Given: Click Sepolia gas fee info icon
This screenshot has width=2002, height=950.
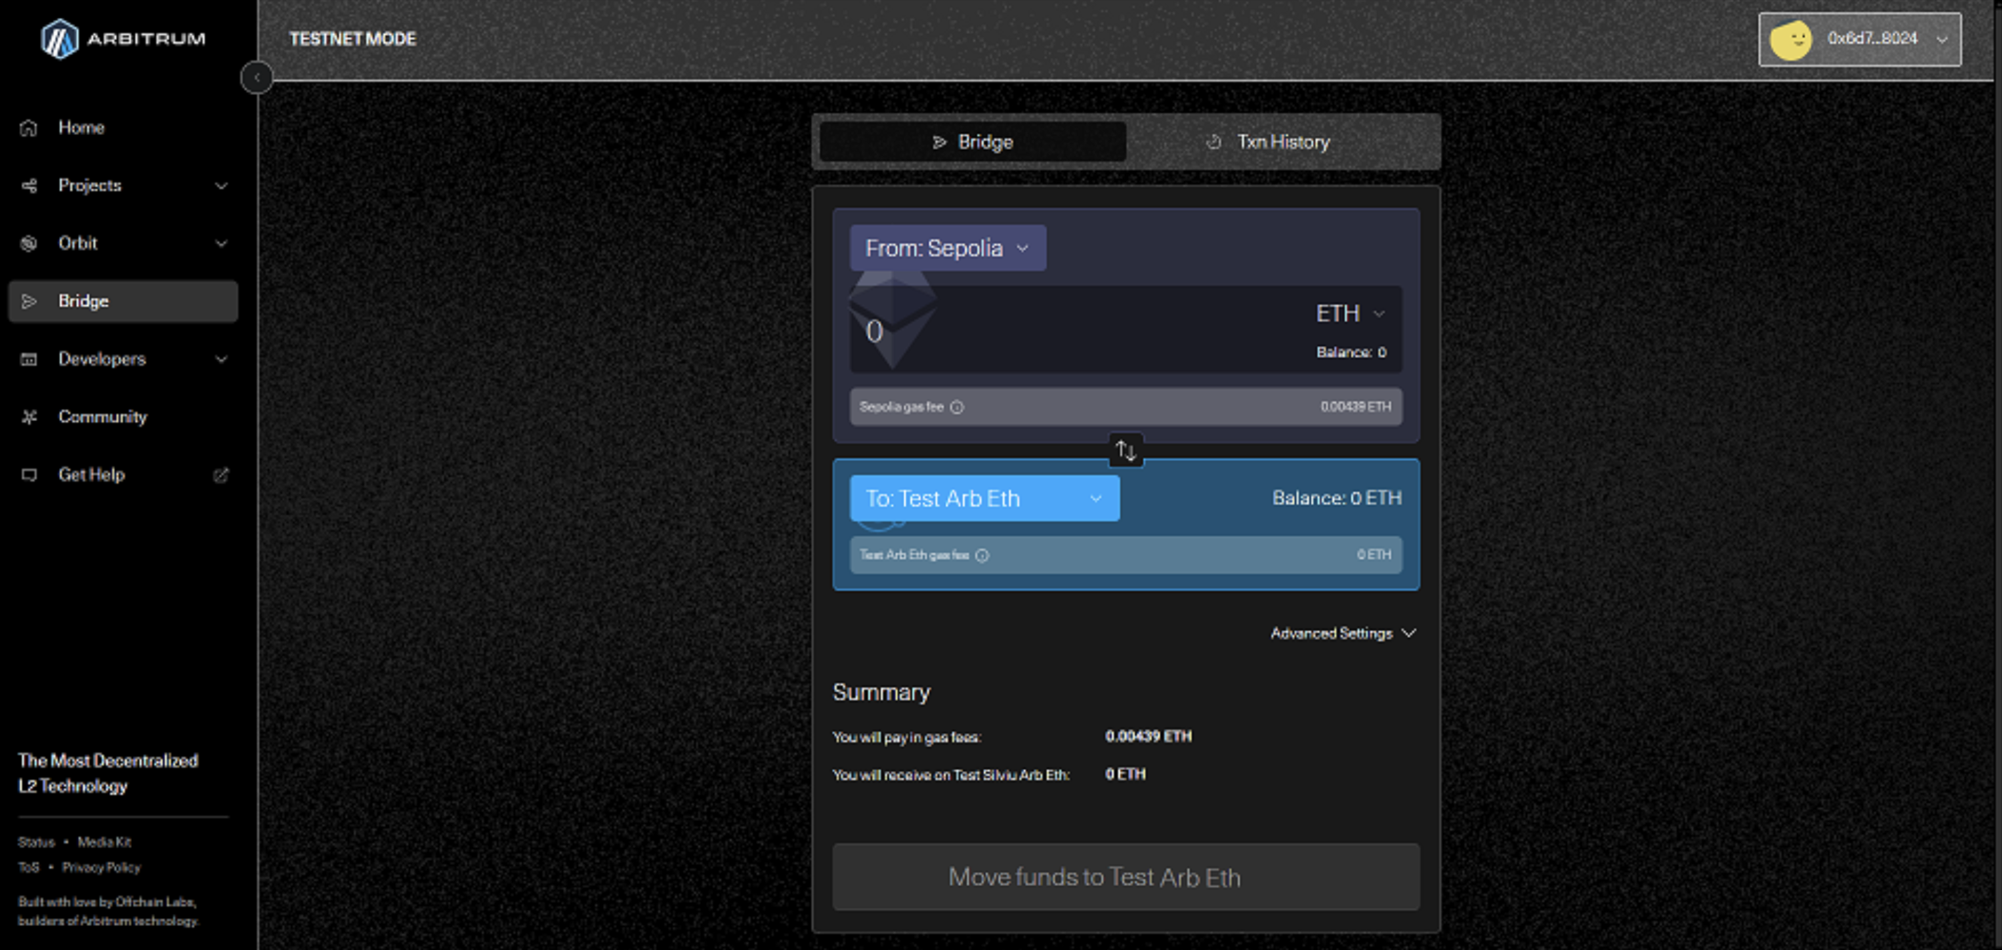Looking at the screenshot, I should (956, 407).
